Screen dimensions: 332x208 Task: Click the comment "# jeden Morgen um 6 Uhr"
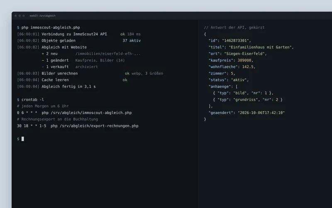[x=43, y=106]
